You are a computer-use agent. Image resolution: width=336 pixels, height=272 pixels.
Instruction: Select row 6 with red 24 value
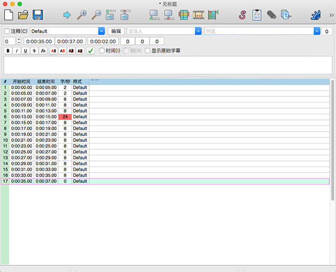click(165, 117)
